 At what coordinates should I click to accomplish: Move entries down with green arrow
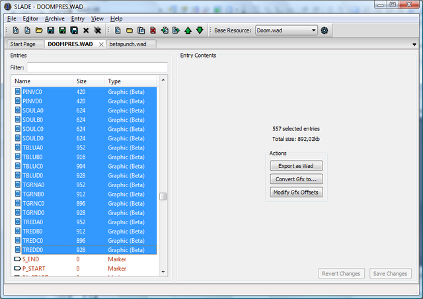200,30
